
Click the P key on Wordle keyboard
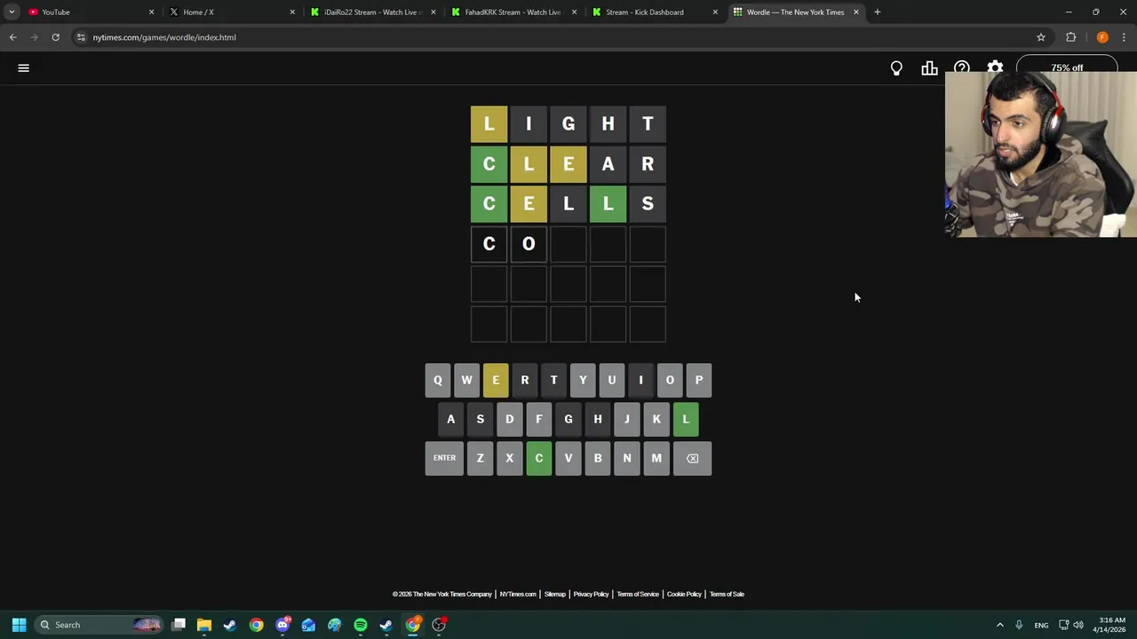[x=699, y=380]
